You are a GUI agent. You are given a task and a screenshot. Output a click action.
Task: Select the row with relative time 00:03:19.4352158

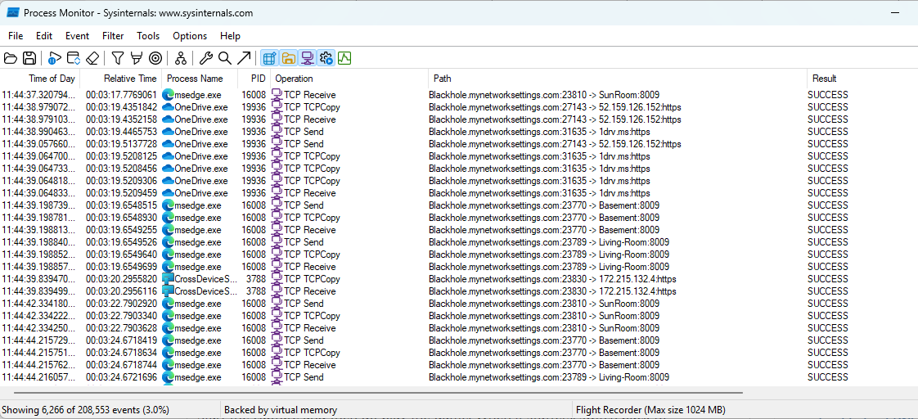459,119
